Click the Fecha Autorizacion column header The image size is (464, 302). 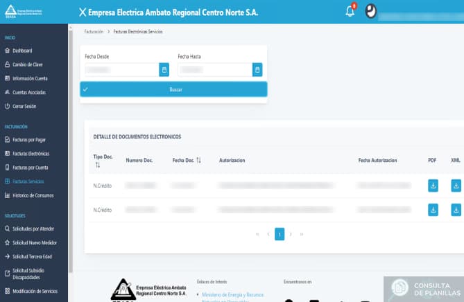pos(377,160)
